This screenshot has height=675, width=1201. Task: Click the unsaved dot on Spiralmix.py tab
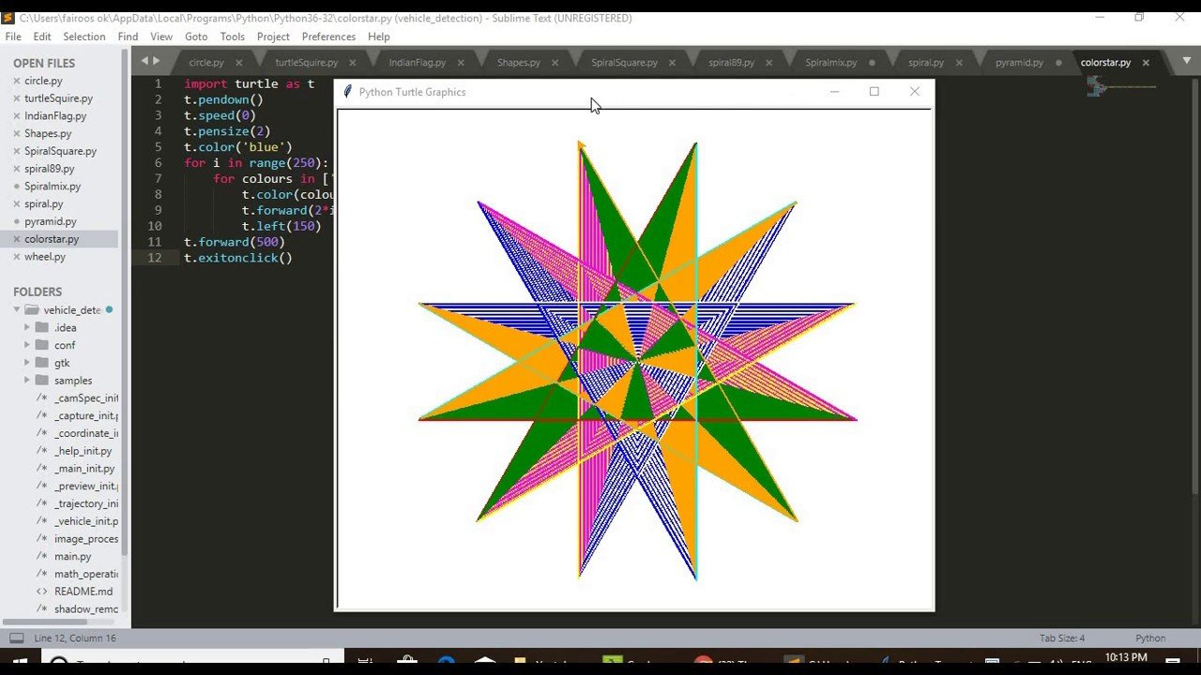(x=872, y=63)
